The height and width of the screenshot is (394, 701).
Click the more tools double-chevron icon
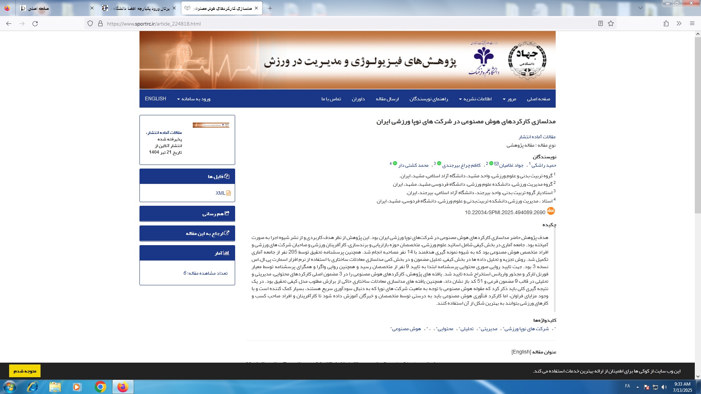click(679, 24)
